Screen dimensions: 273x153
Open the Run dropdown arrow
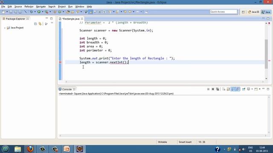pos(43,12)
